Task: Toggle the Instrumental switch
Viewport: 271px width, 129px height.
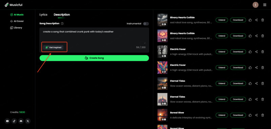Action: point(146,24)
